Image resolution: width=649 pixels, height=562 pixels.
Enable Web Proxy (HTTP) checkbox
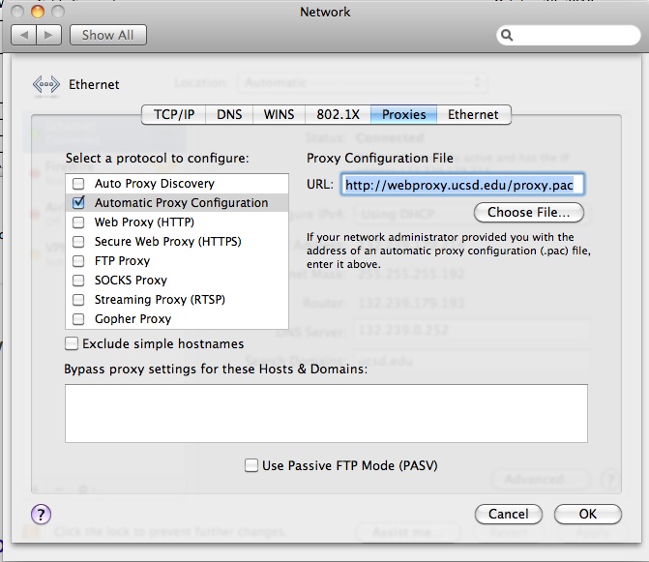pyautogui.click(x=78, y=222)
